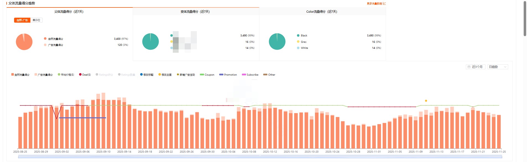Click the Black color legend dot
This screenshot has height=162, width=527.
[298, 36]
